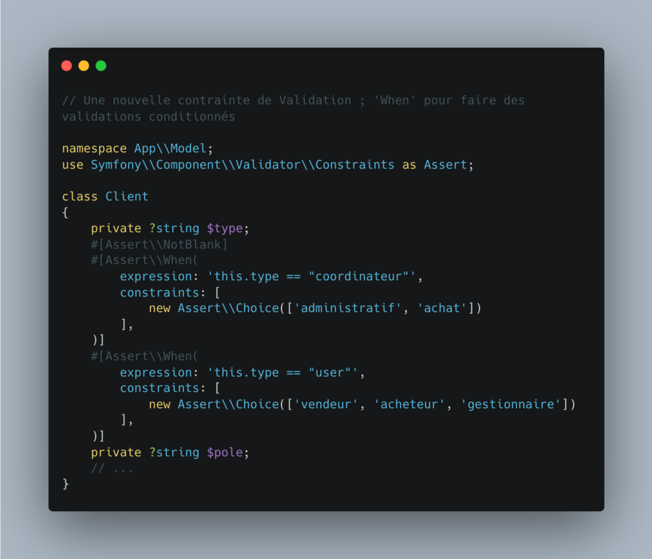Click the green maximize dot
Image resolution: width=652 pixels, height=559 pixels.
pyautogui.click(x=101, y=66)
